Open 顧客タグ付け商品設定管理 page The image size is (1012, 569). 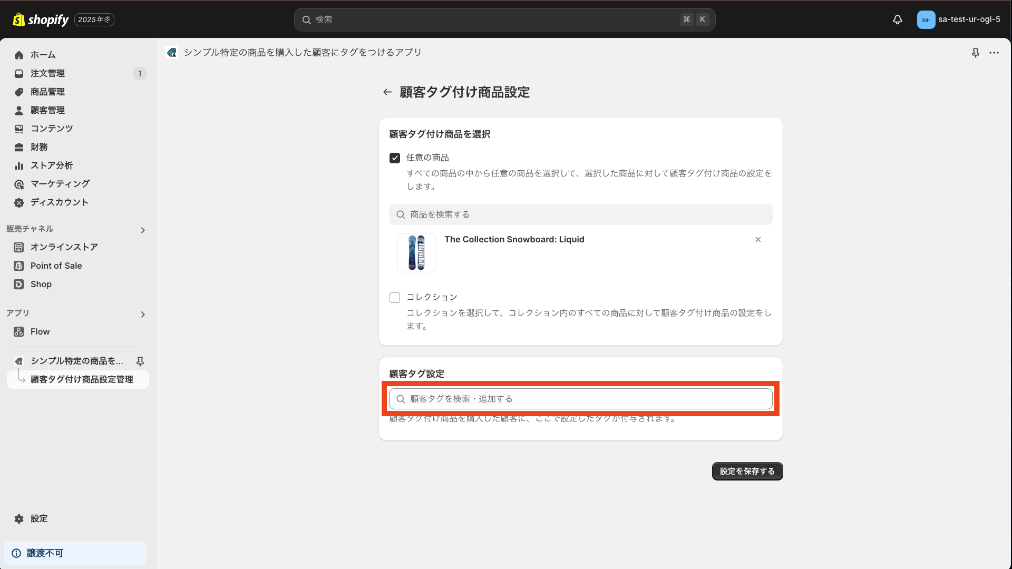coord(81,379)
